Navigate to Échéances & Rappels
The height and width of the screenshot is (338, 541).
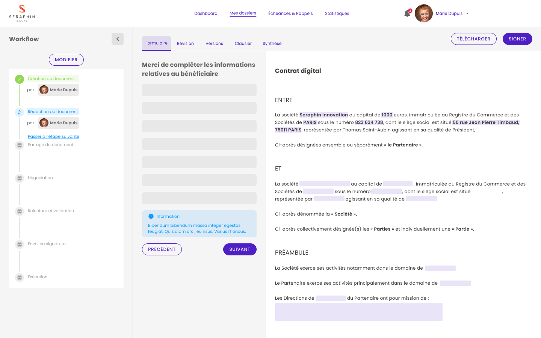(290, 13)
